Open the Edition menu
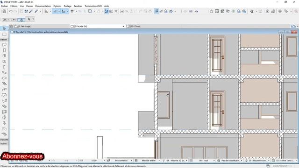 (14, 6)
